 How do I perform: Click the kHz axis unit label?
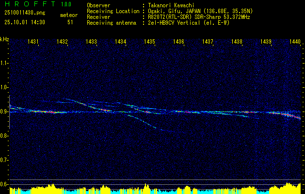pos(4,39)
